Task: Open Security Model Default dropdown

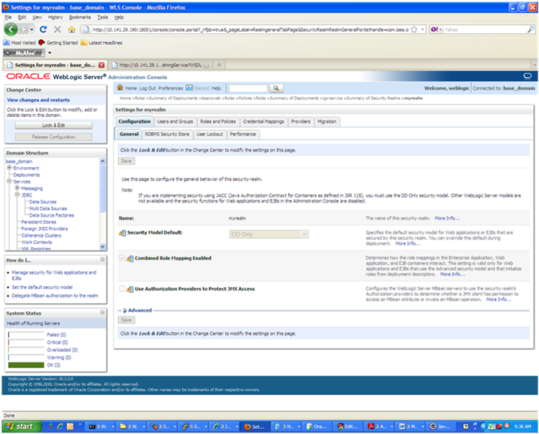Action: (x=269, y=234)
